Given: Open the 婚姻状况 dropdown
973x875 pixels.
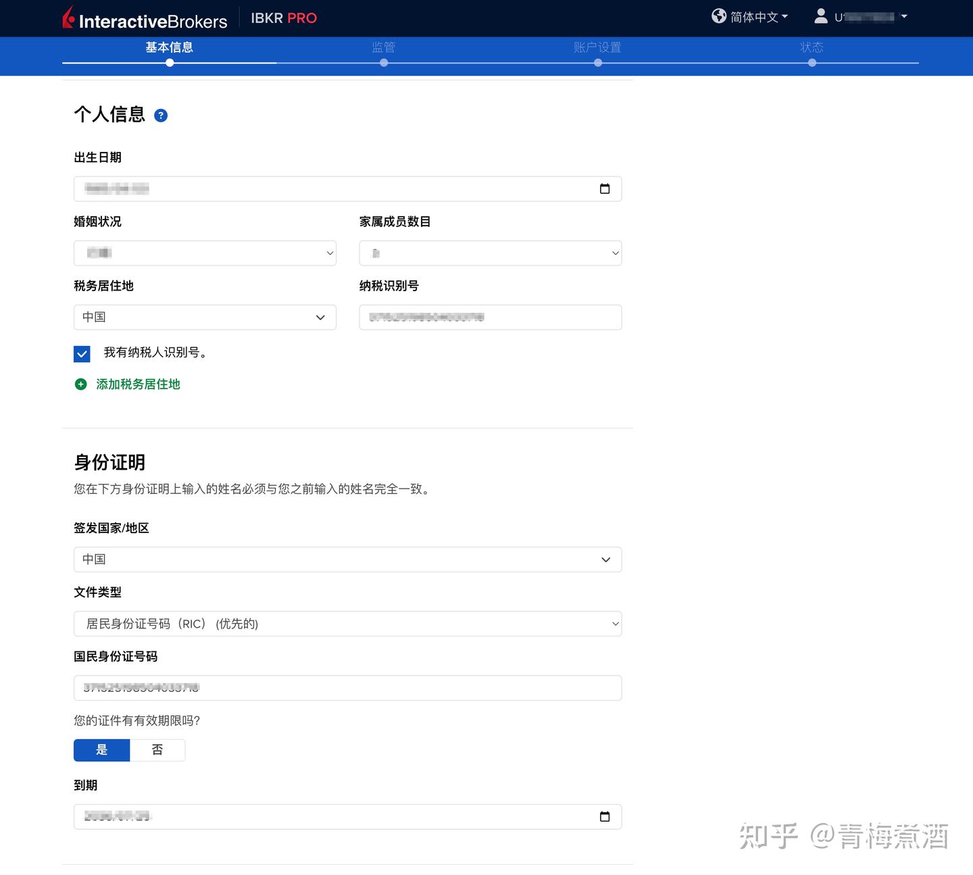Looking at the screenshot, I should (205, 253).
